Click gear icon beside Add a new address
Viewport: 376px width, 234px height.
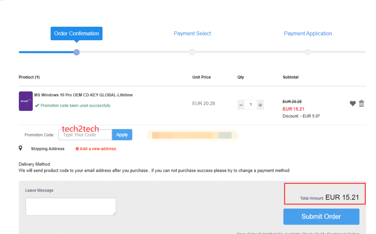pos(77,149)
